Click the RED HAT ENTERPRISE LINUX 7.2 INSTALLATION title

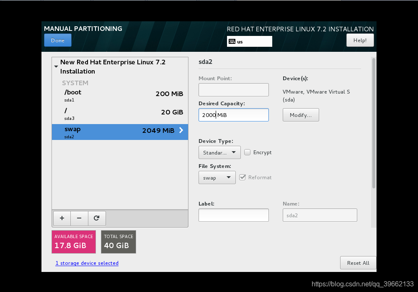[x=300, y=29]
